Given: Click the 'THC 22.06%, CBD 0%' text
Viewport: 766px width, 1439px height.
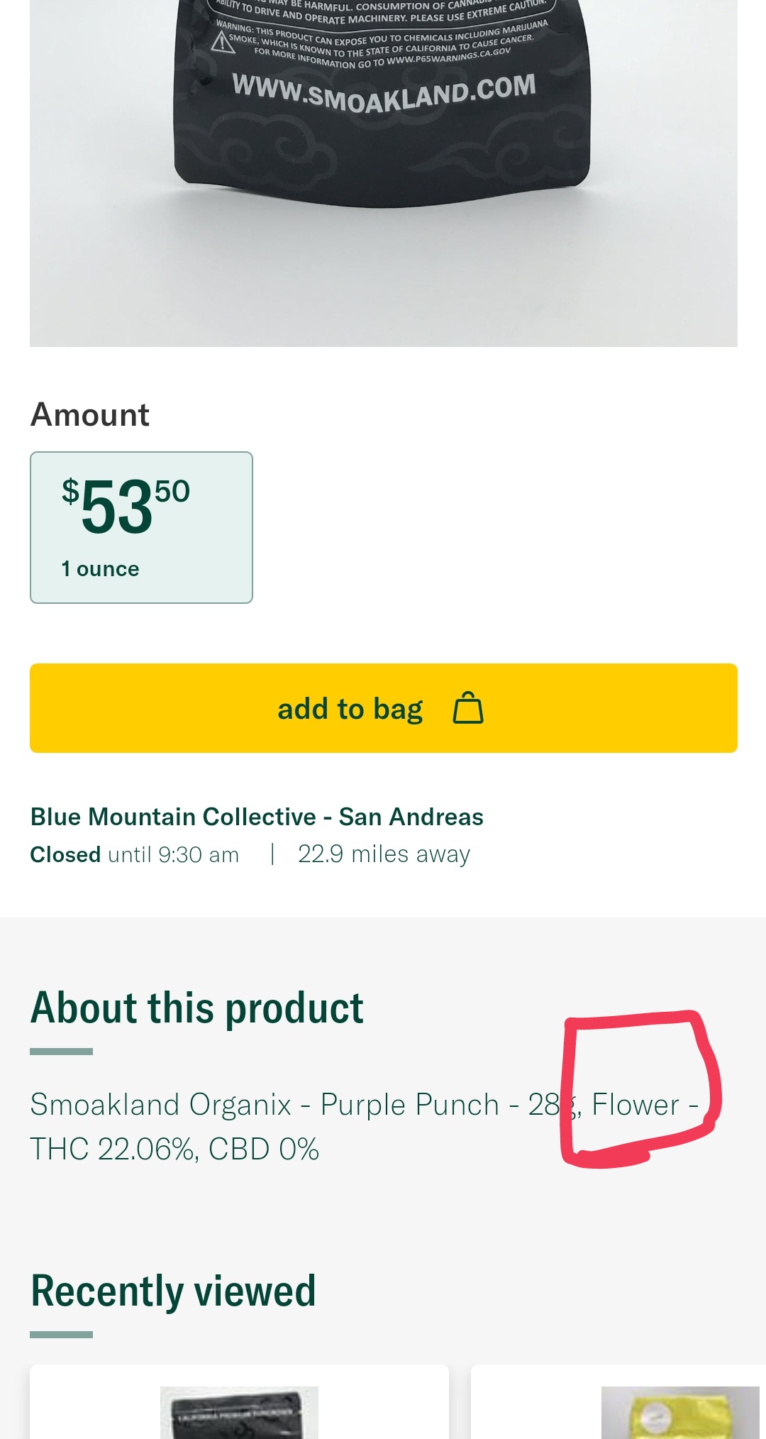Looking at the screenshot, I should (x=174, y=1149).
